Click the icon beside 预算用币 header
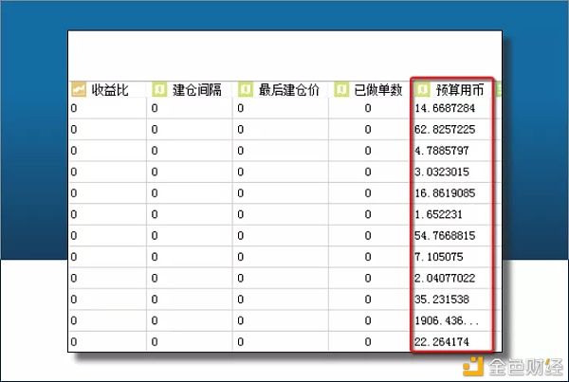569x382 pixels. tap(423, 90)
